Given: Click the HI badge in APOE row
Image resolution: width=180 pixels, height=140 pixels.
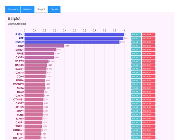Looking at the screenshot, I should tap(136, 54).
